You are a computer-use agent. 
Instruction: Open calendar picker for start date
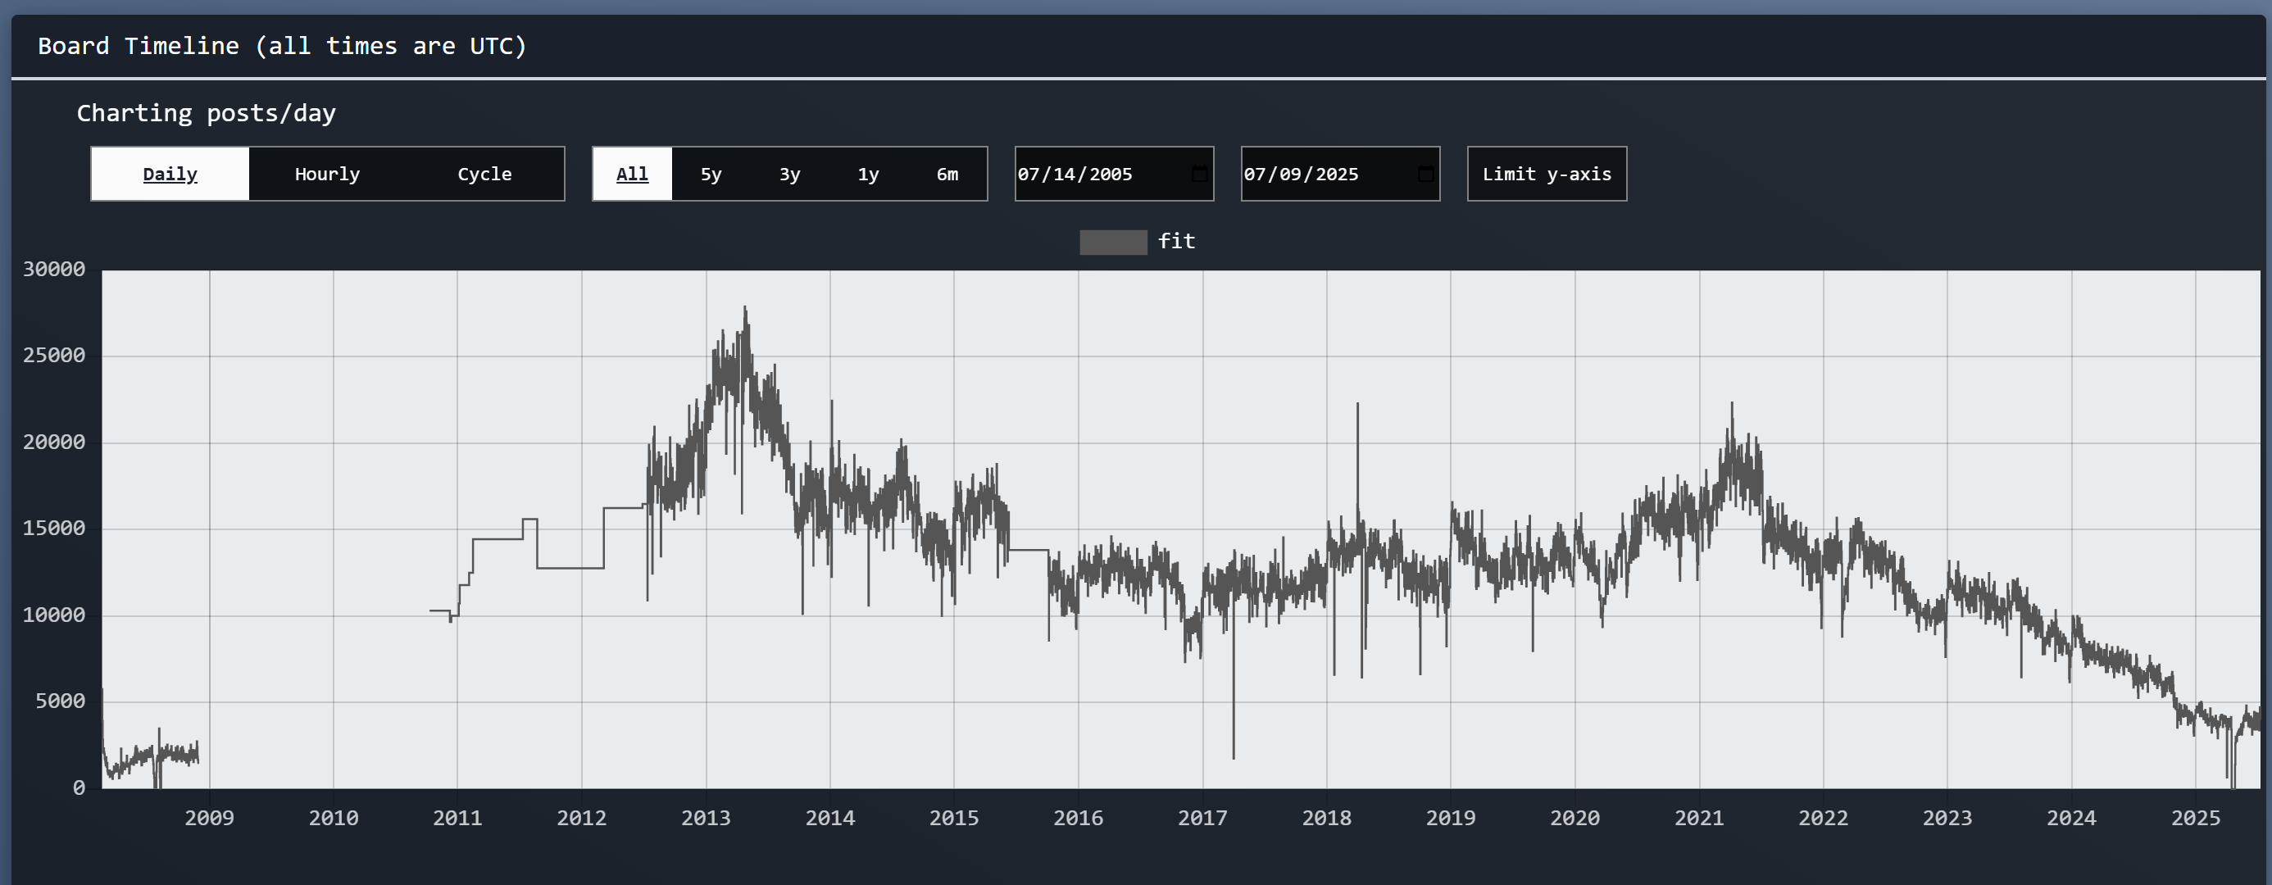click(1199, 174)
